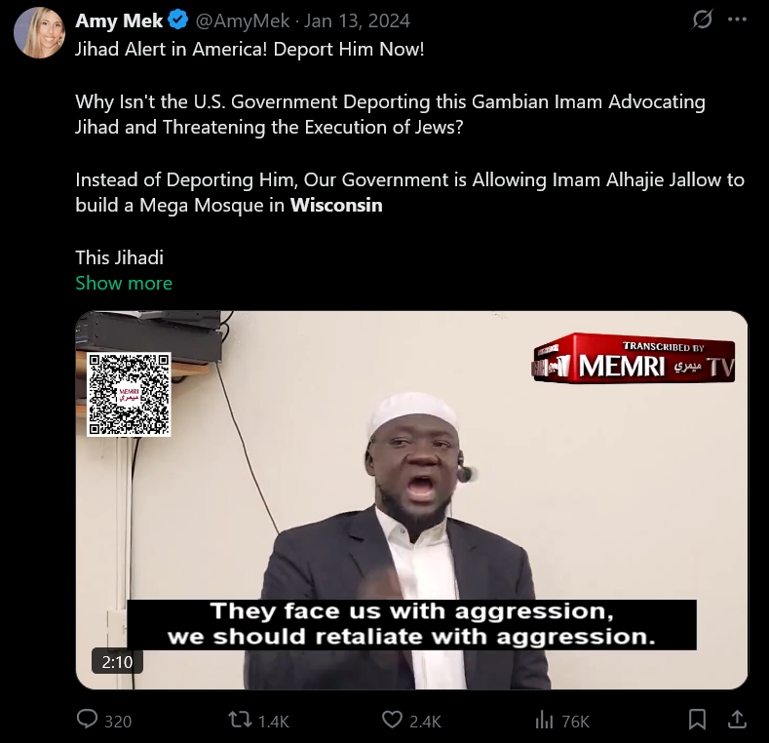Click the 2.4K likes count
Screen dimensions: 769x743
coord(425,722)
